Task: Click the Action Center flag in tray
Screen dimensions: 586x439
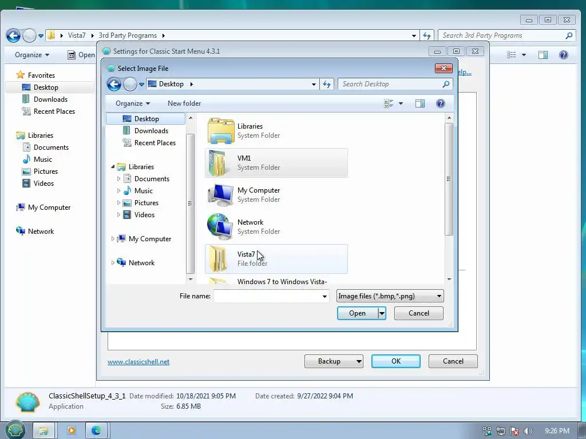Action: 514,431
